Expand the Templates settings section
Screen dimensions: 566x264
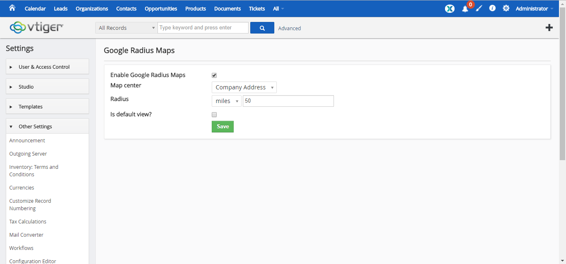47,106
